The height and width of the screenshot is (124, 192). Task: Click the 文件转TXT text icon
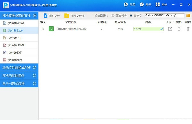(4, 53)
